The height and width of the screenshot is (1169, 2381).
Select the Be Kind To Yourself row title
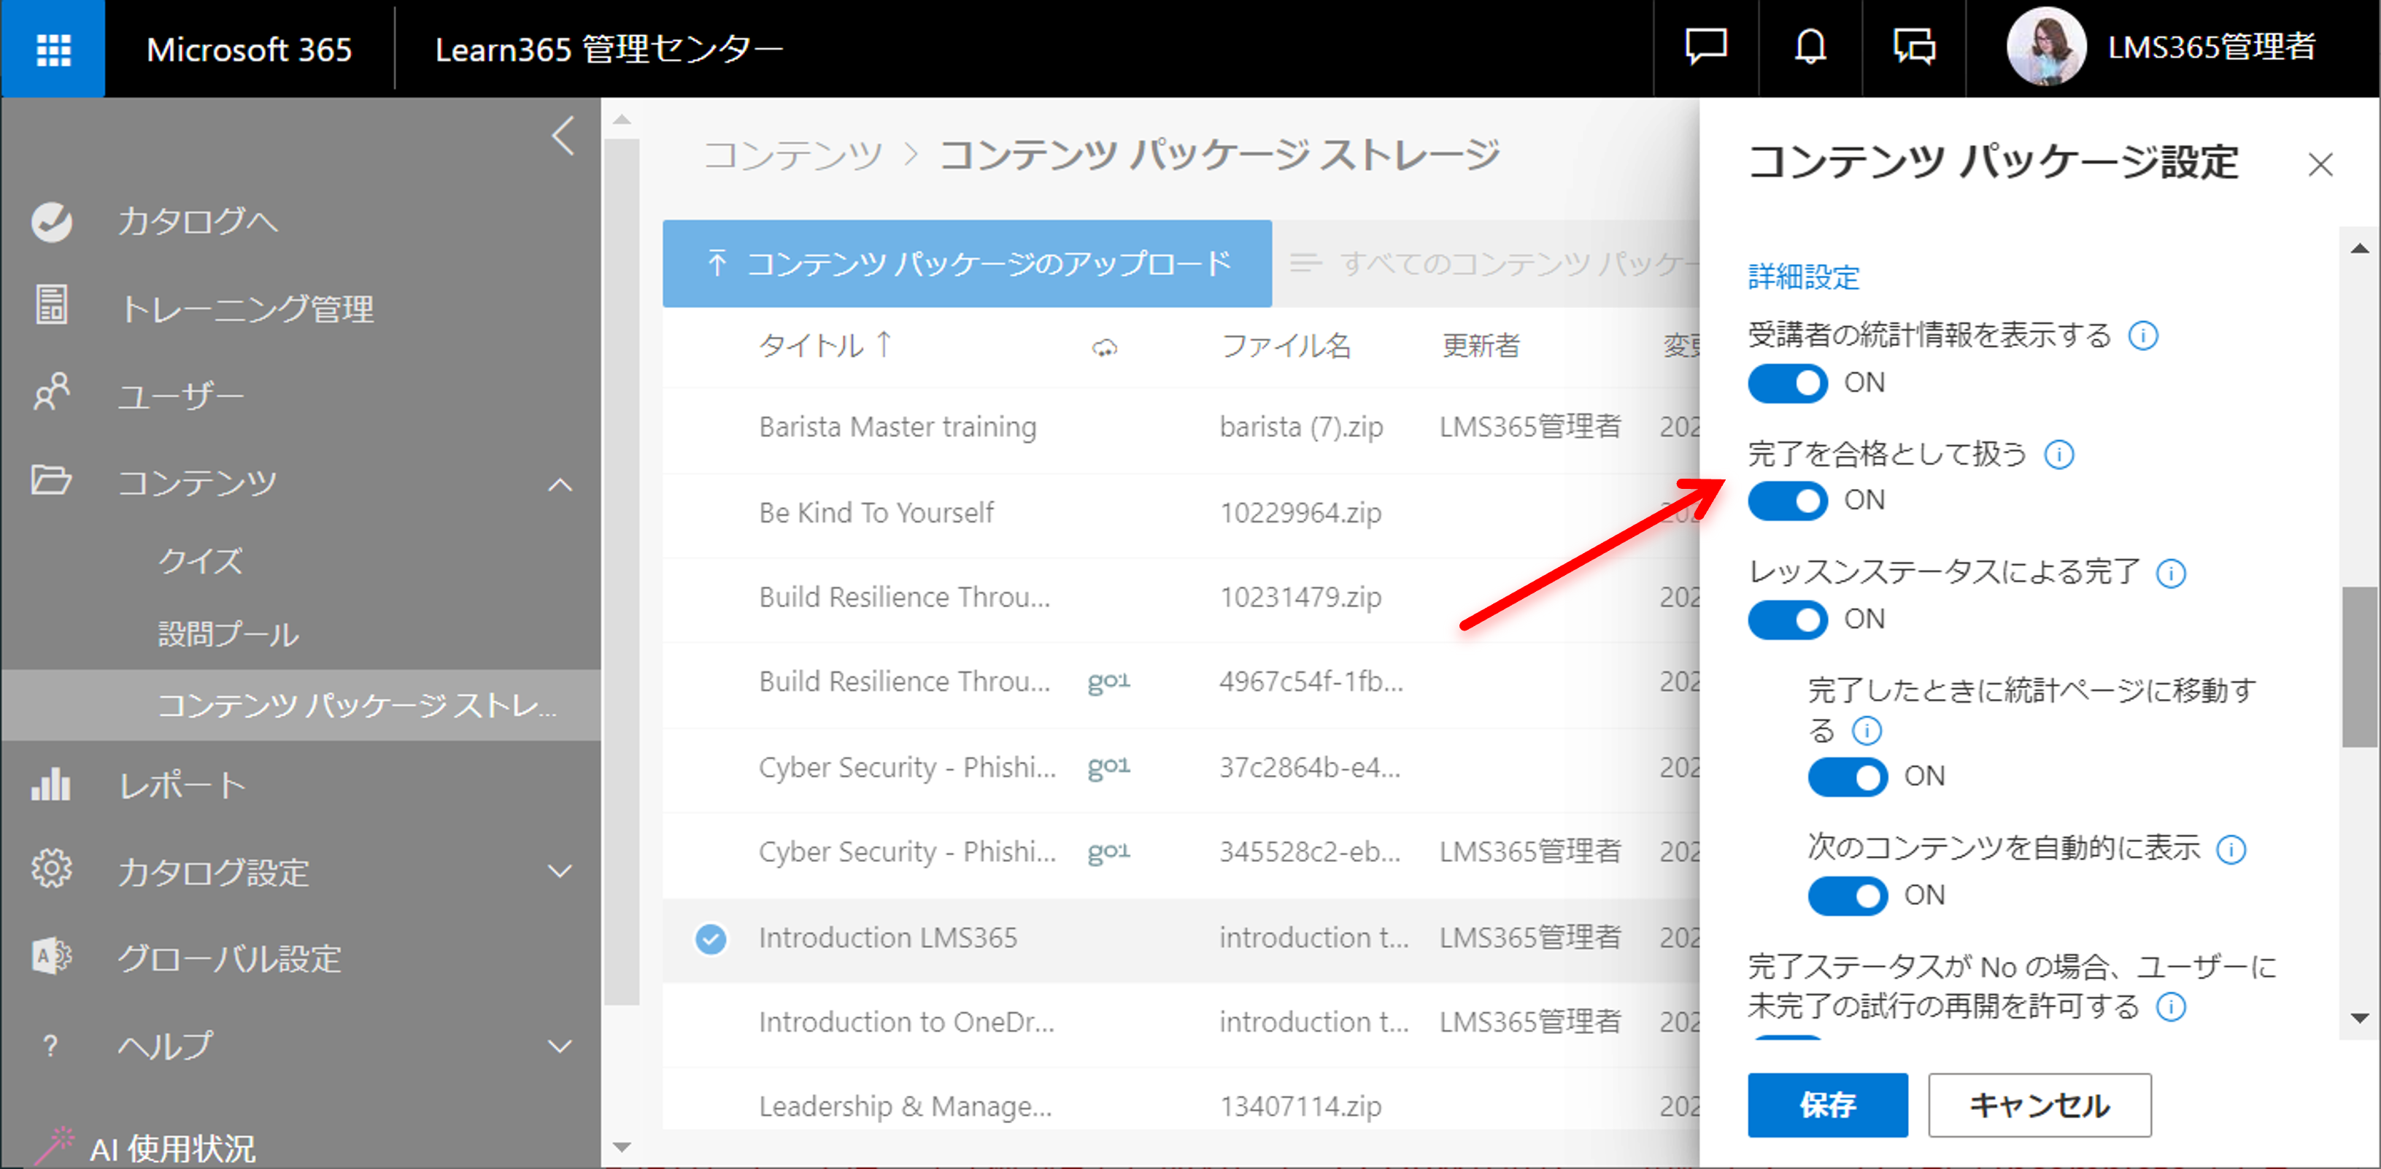click(x=876, y=513)
